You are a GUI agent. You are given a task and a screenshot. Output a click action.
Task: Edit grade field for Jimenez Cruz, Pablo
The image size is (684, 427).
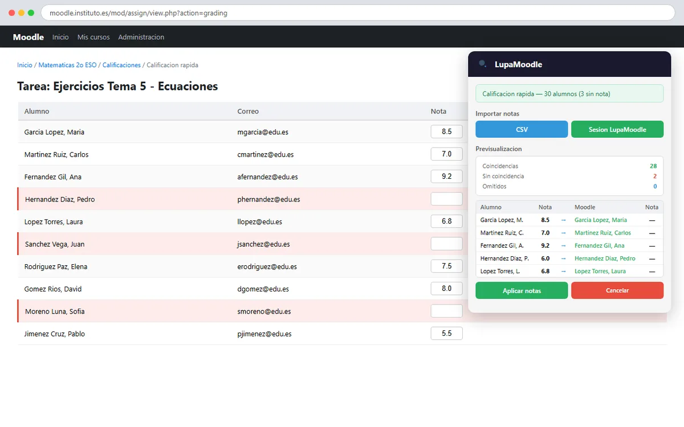[x=446, y=333]
